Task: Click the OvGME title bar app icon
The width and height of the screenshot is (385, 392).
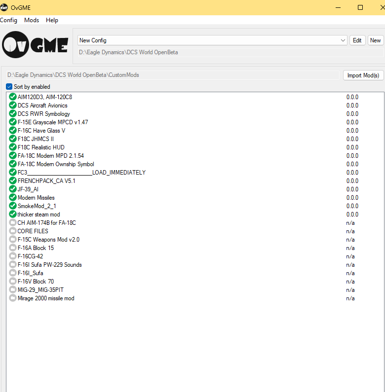Action: click(x=4, y=7)
